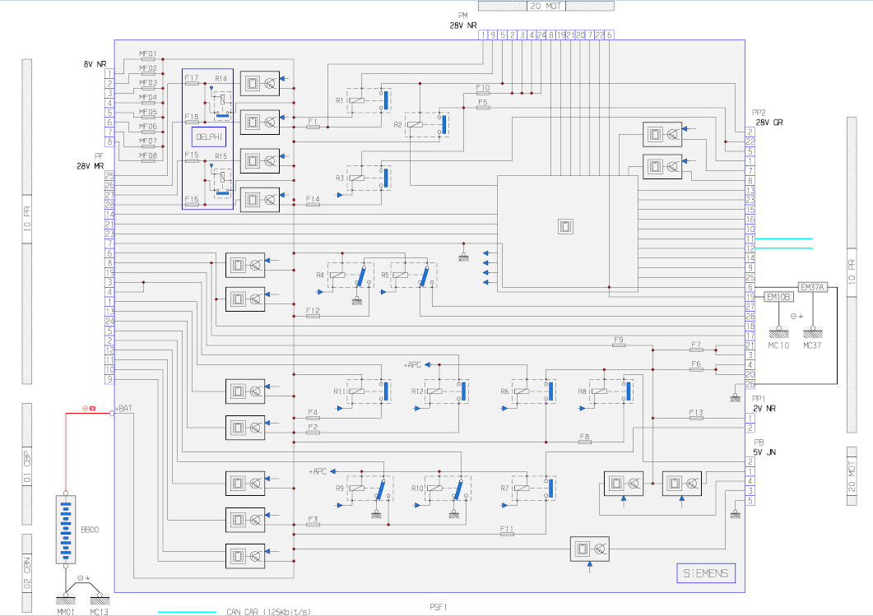Click the R5 changeover relay

(x=414, y=275)
